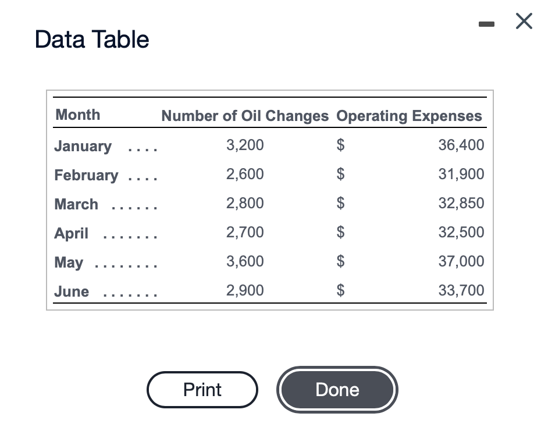Screen dimensions: 541x438
Task: Select April's expense value 32,500
Action: pos(461,232)
